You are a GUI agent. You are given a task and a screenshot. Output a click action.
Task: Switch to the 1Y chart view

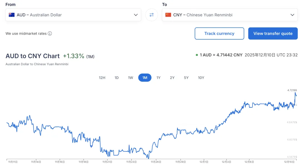coord(158,78)
